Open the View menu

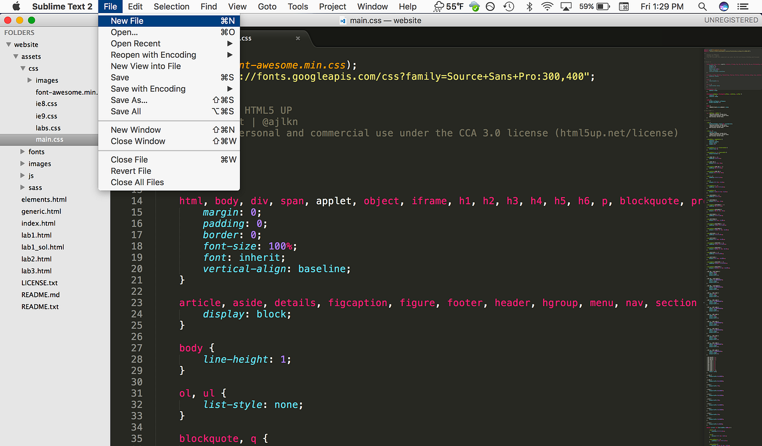[237, 7]
